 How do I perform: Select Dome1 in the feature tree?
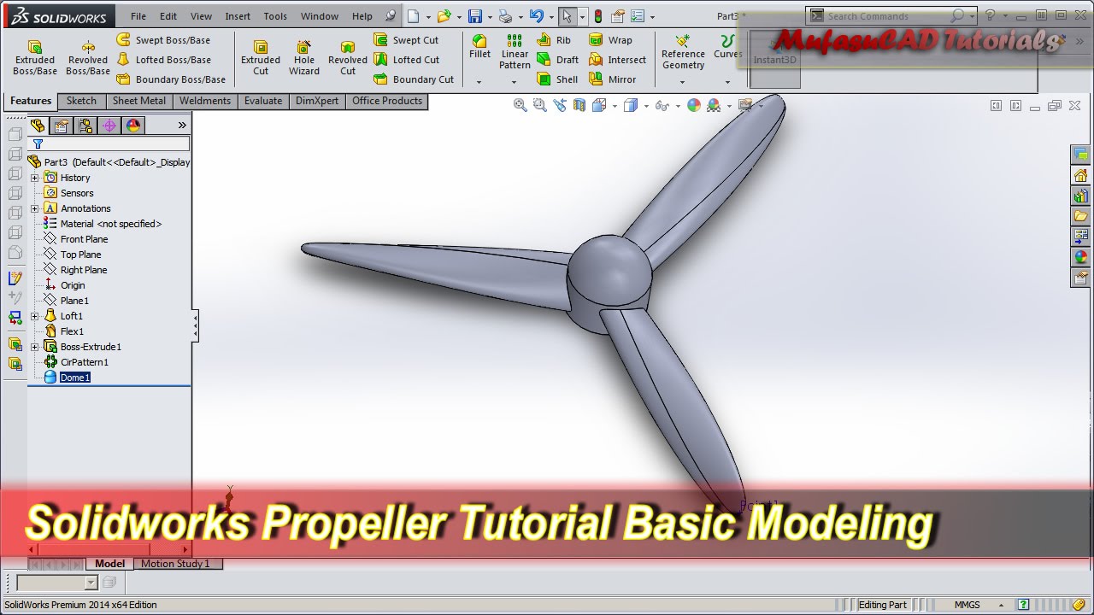pyautogui.click(x=74, y=378)
